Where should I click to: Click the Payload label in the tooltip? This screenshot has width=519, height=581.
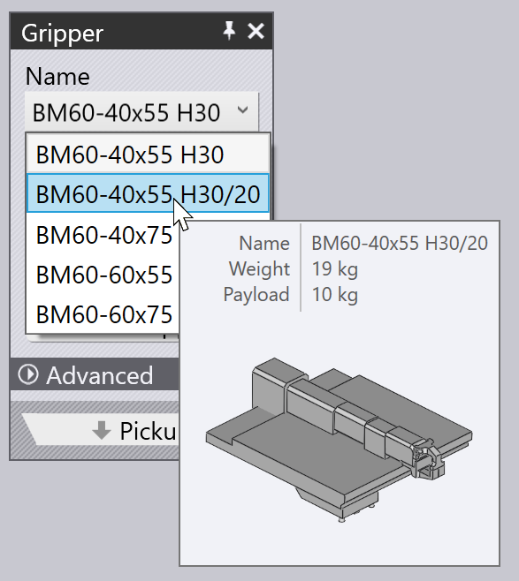pos(256,295)
